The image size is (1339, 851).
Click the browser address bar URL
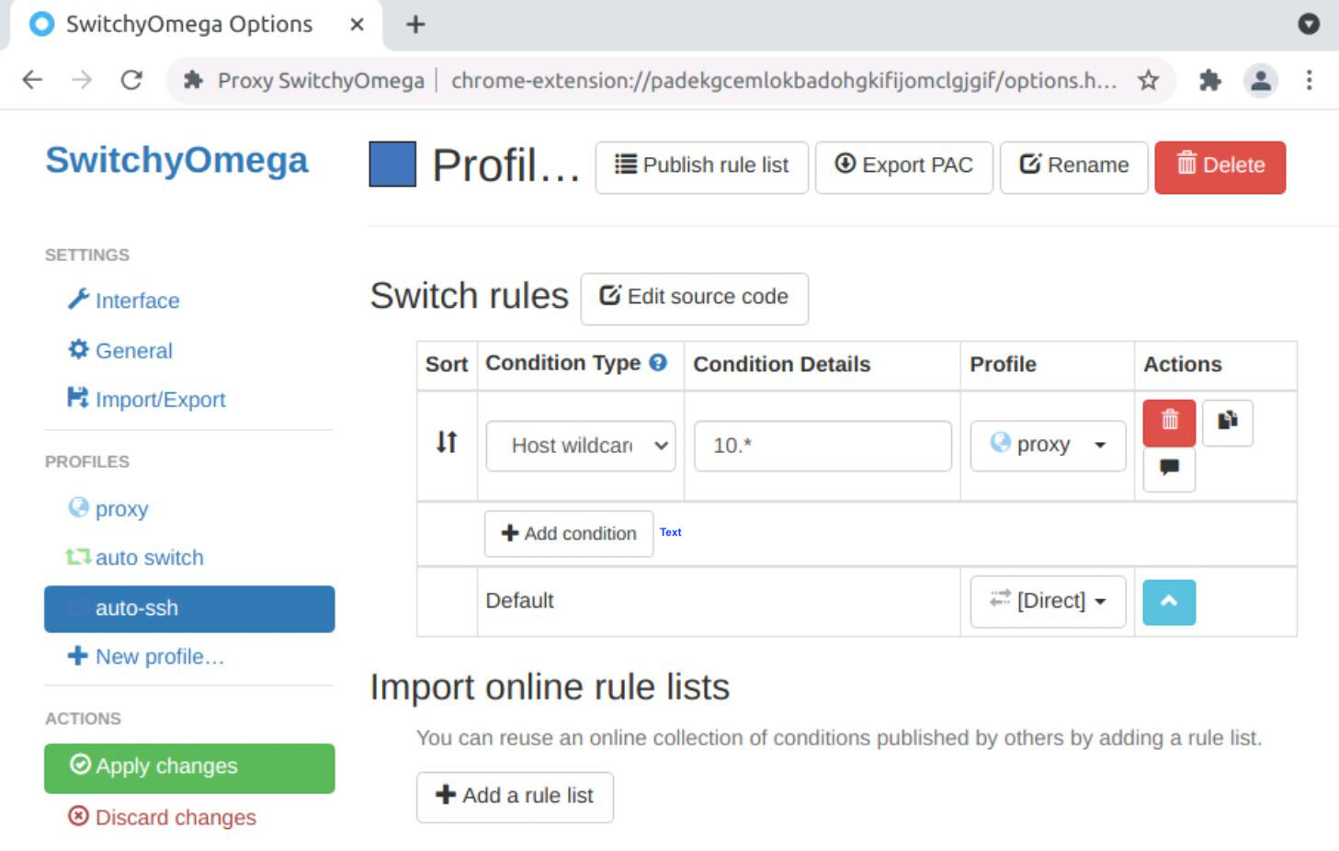coord(784,81)
